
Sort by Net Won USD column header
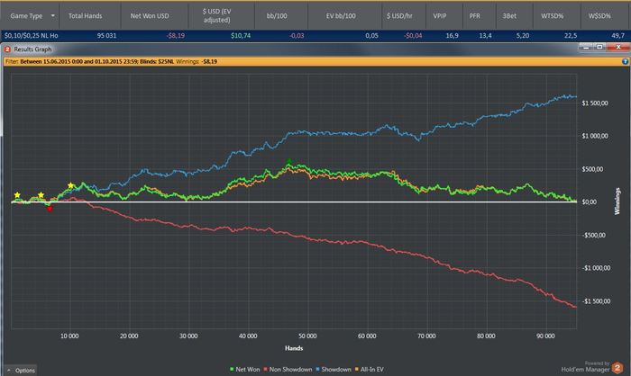[x=150, y=16]
